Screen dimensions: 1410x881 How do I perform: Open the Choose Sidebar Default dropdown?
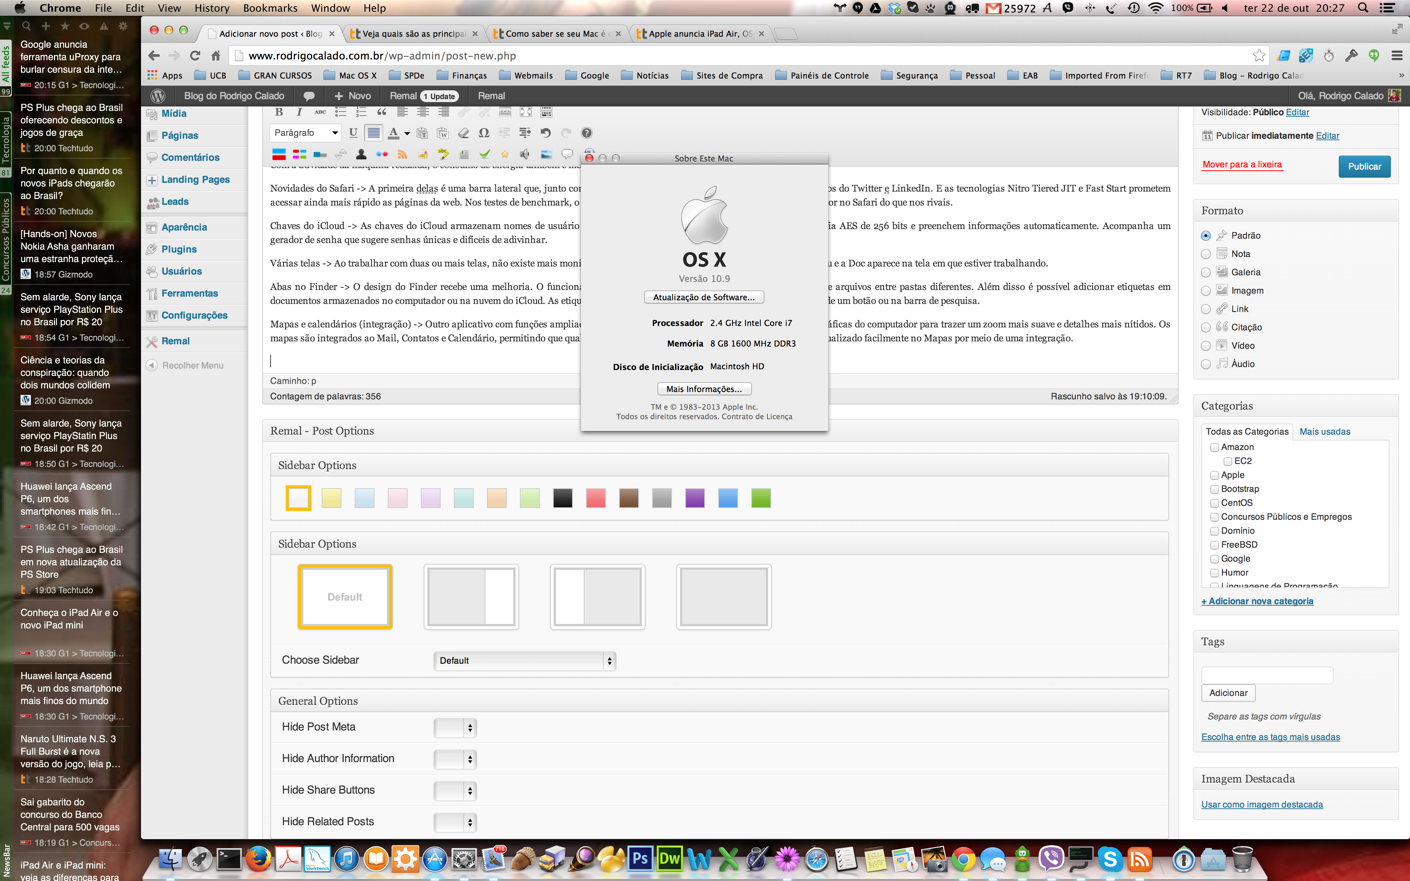[525, 661]
